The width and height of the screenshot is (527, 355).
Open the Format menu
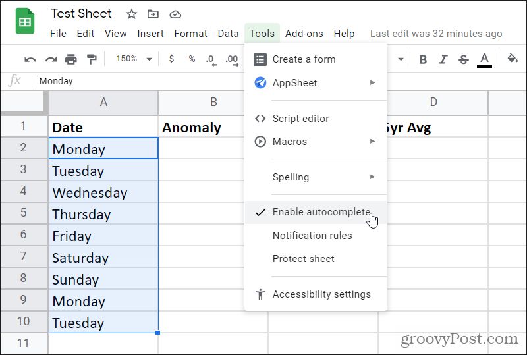190,34
